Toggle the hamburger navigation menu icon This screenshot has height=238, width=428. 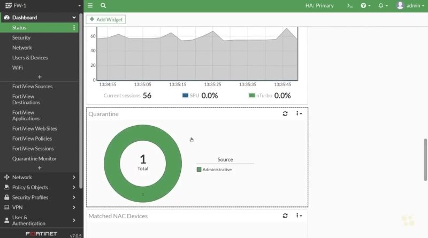pyautogui.click(x=90, y=5)
